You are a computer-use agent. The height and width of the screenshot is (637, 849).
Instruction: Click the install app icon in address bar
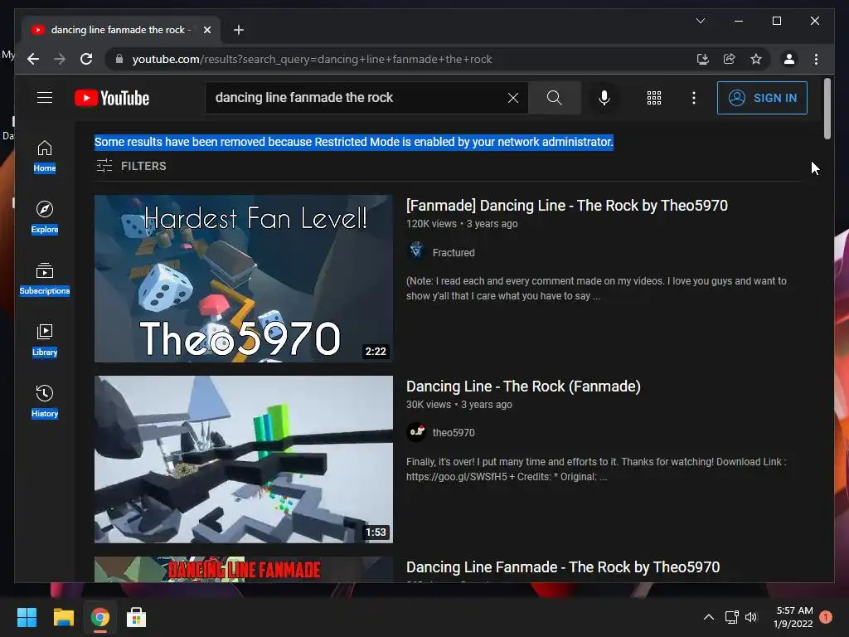(703, 59)
